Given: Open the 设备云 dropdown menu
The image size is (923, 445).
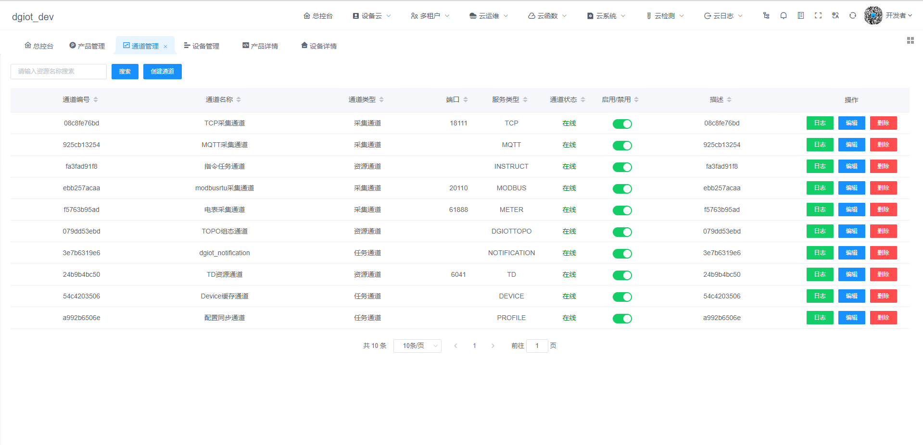Looking at the screenshot, I should coord(371,15).
